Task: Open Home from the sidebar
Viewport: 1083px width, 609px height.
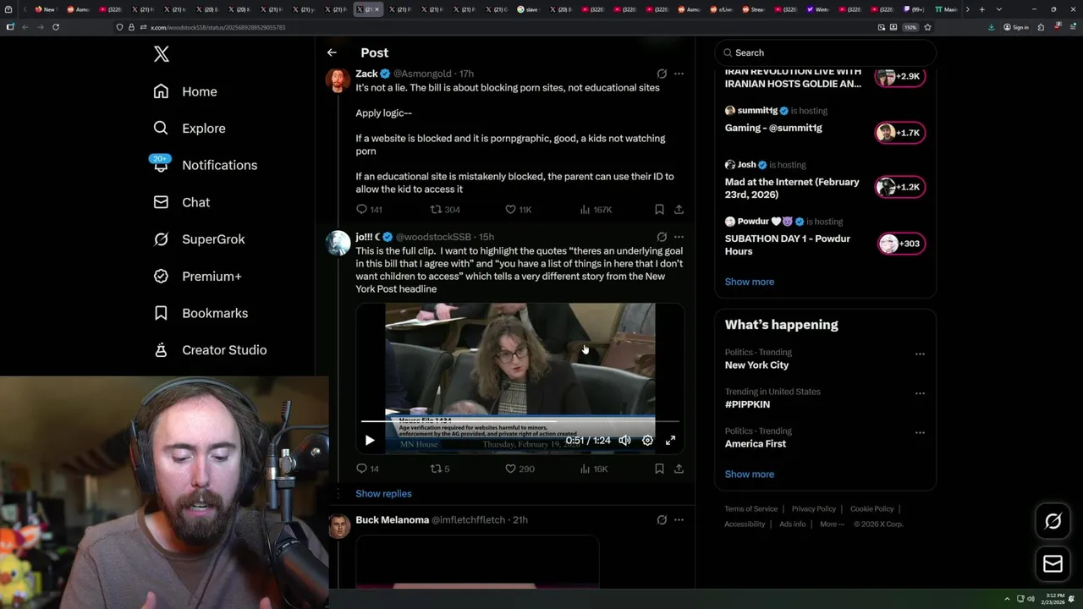Action: pos(185,91)
